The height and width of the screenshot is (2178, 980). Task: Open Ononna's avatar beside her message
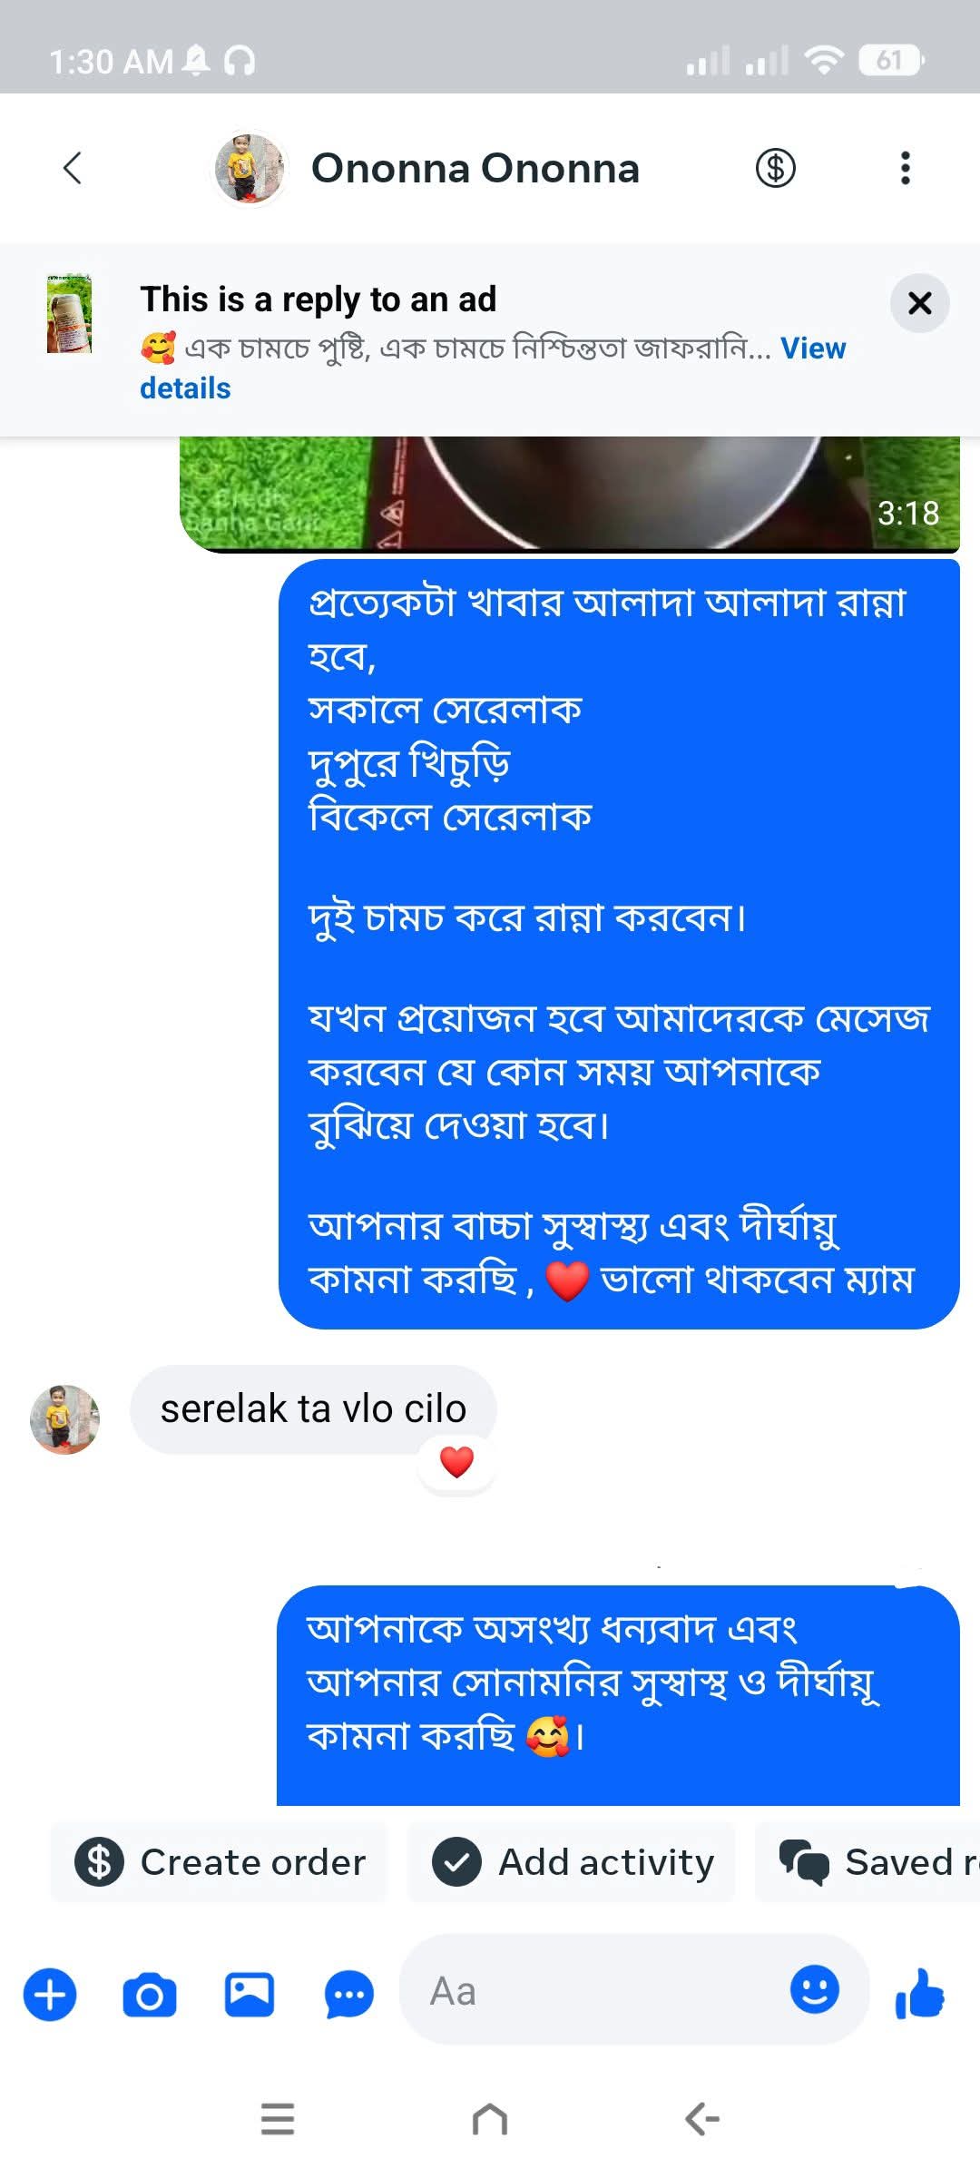(64, 1419)
